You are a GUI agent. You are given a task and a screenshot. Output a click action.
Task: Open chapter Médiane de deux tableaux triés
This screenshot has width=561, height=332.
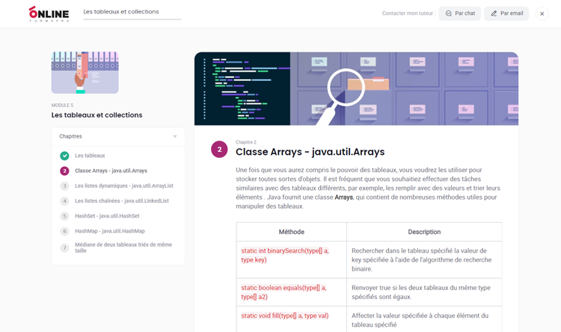pyautogui.click(x=123, y=248)
